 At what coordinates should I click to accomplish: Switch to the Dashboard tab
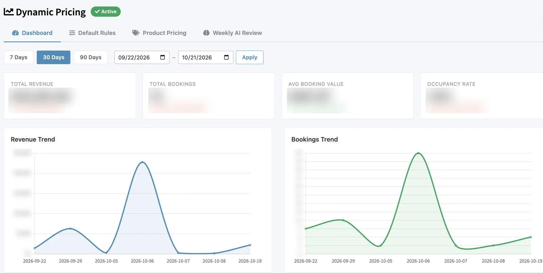pos(32,33)
